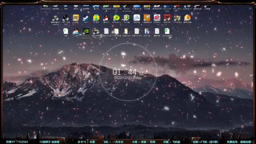This screenshot has height=144, width=256.
Task: Select the Administrator desktop item
Action: click(x=45, y=9)
